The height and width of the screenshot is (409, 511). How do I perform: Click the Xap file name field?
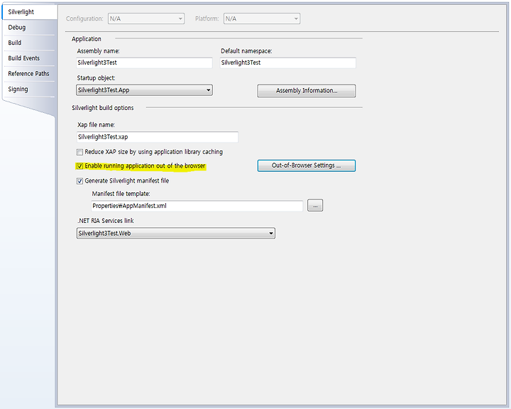[x=158, y=137]
